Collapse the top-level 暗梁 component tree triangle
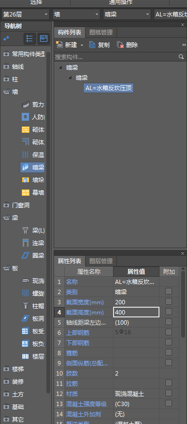Viewport: 187px width, 424px height. [60, 68]
